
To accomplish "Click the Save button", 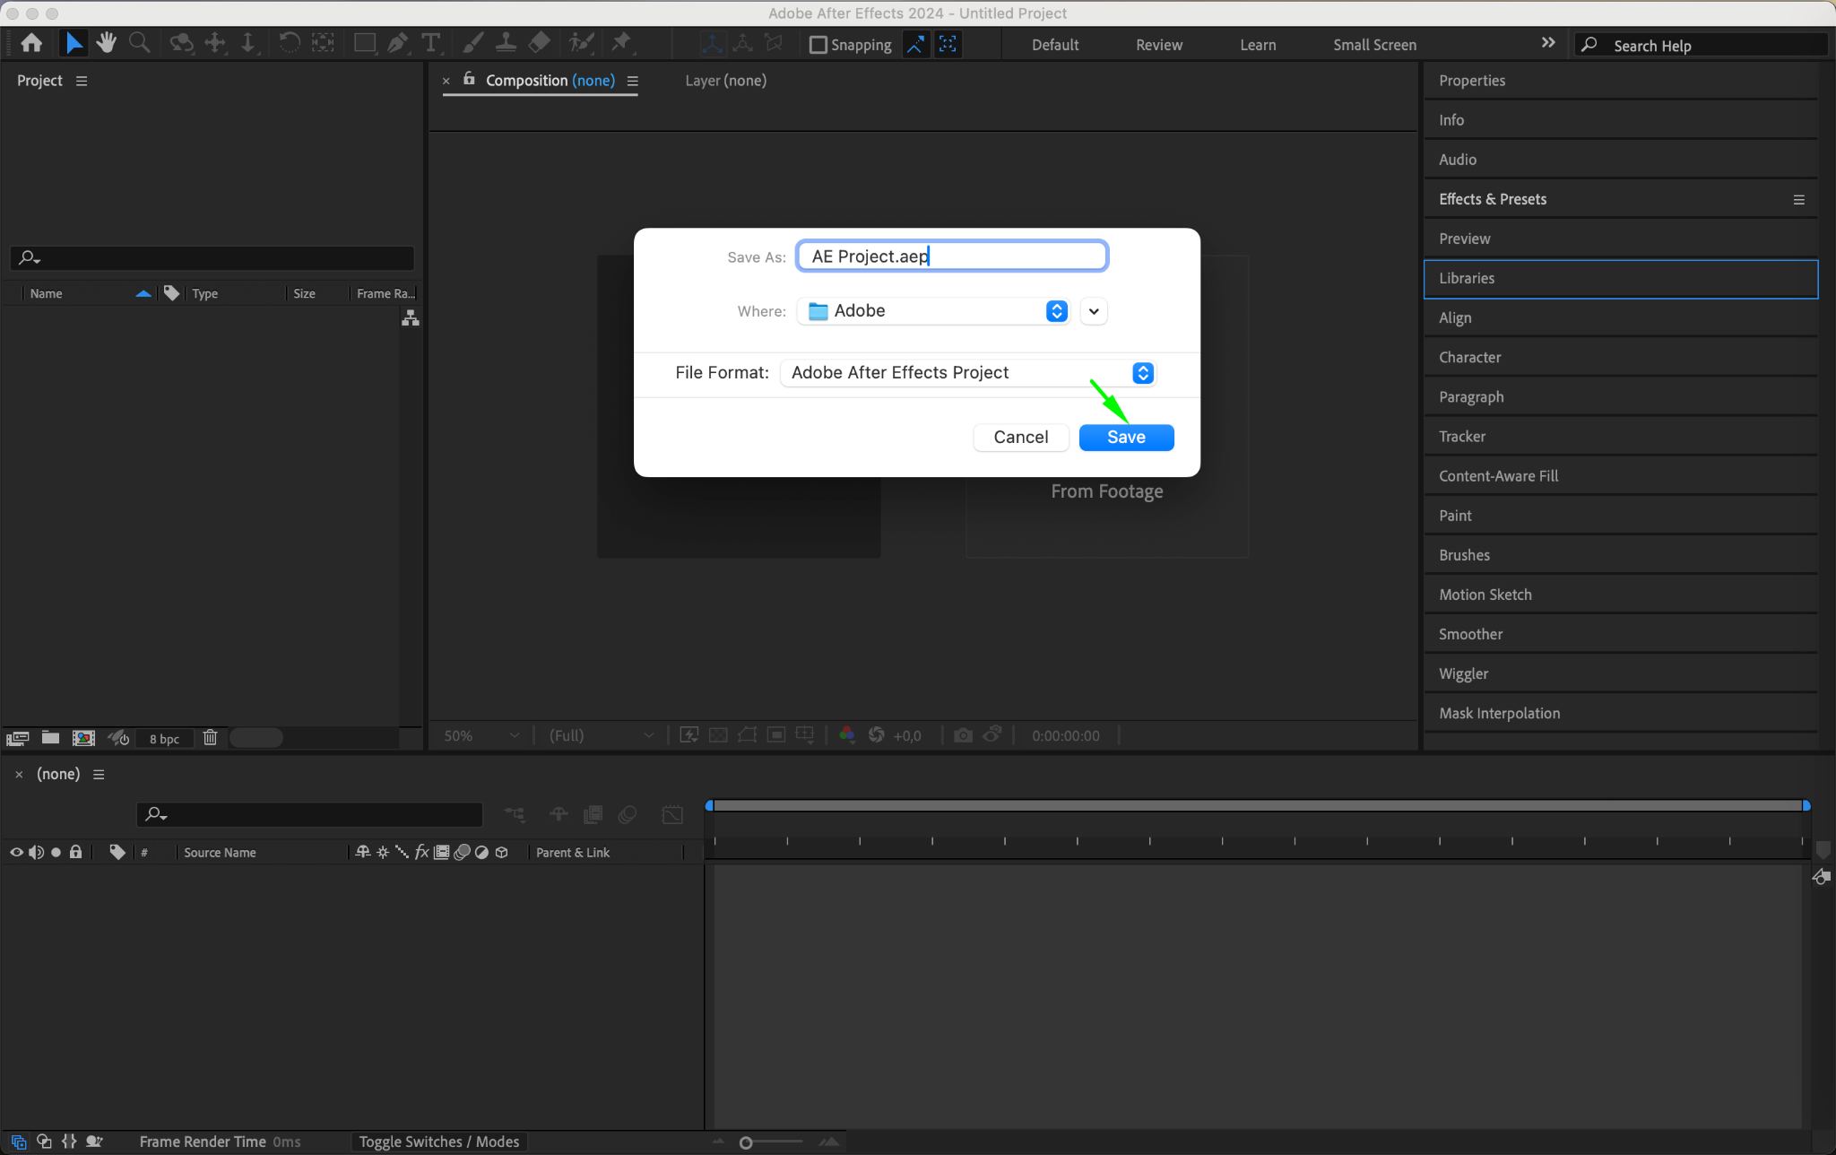I will click(1126, 438).
